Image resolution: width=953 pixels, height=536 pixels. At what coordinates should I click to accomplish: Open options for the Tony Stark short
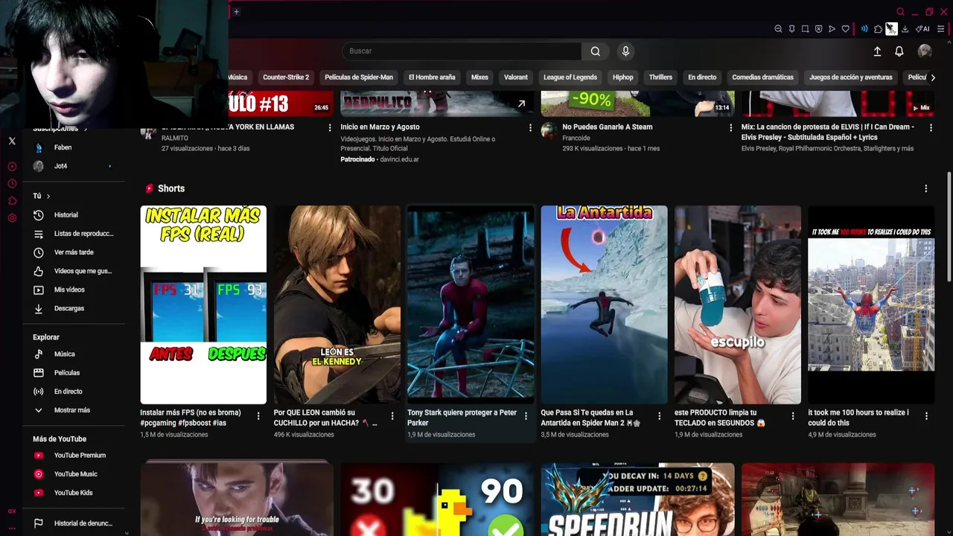click(526, 415)
